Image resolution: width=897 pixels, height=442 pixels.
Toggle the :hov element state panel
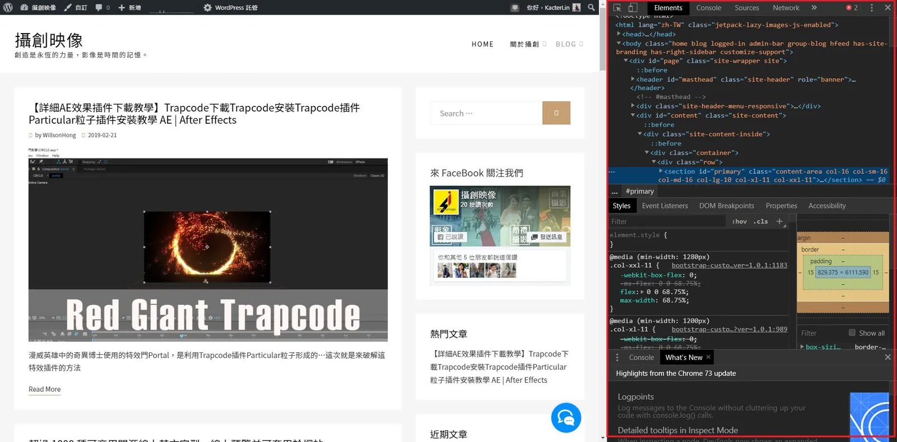(739, 221)
